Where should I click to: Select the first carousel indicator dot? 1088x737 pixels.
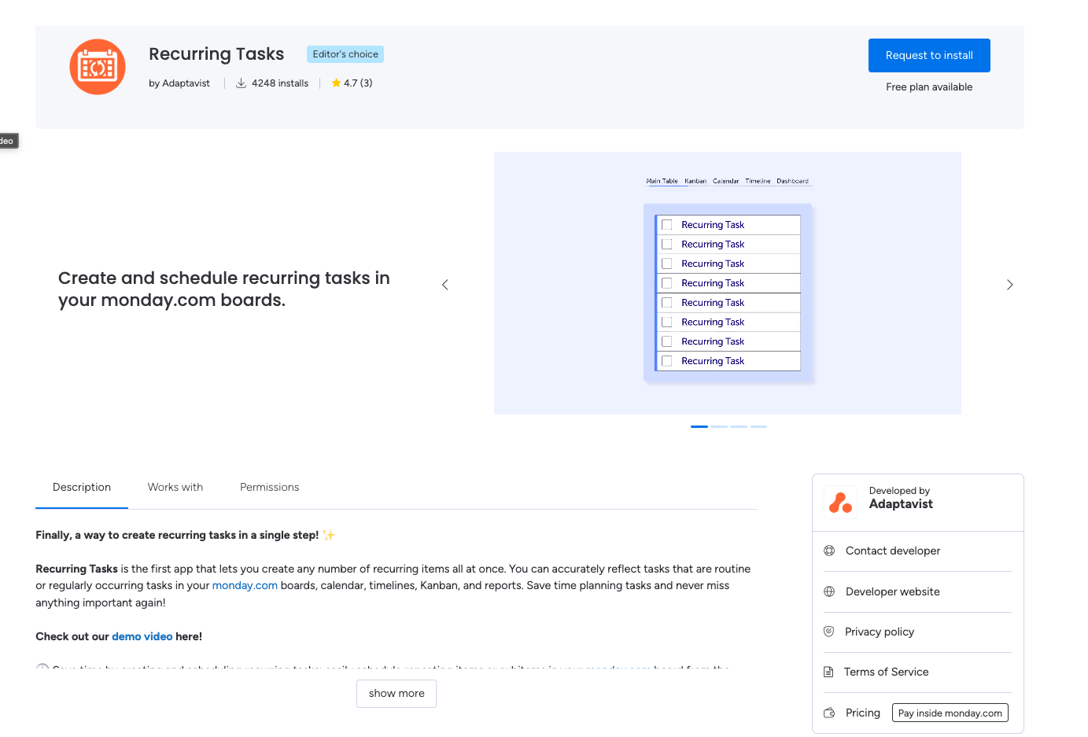(699, 426)
